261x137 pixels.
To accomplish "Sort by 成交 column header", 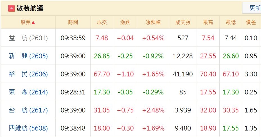I will (x=102, y=23).
